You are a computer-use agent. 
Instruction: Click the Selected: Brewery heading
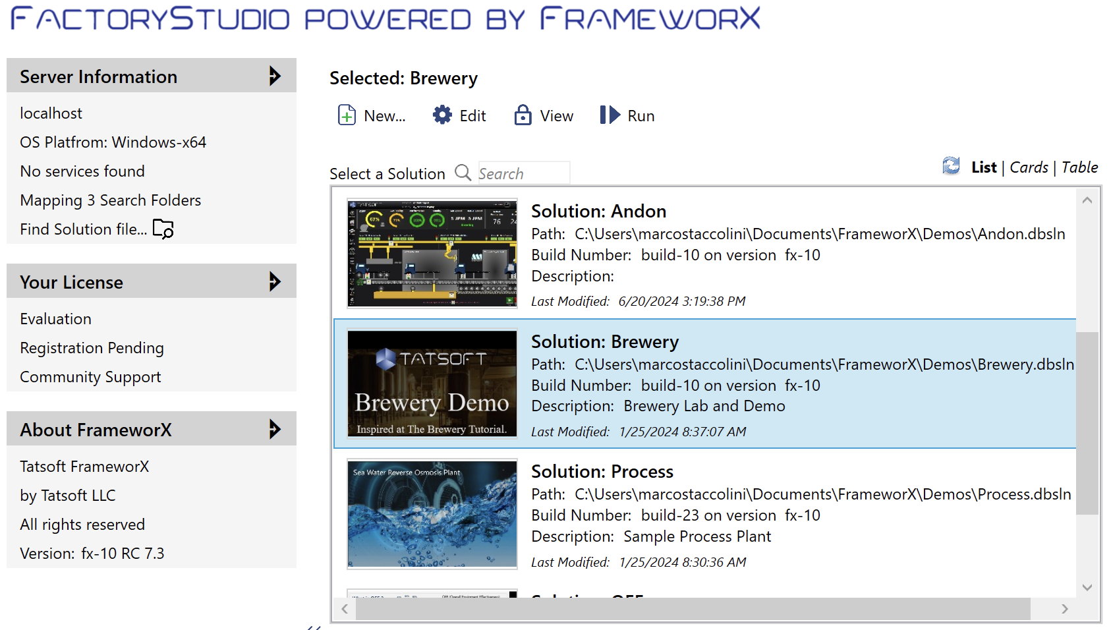click(x=404, y=78)
